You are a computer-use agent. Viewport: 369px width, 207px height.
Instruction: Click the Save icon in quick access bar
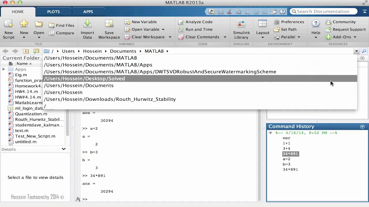221,11
